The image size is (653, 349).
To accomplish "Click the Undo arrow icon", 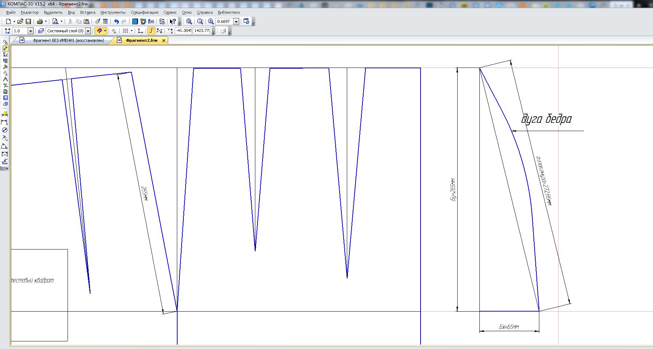I will tap(116, 21).
